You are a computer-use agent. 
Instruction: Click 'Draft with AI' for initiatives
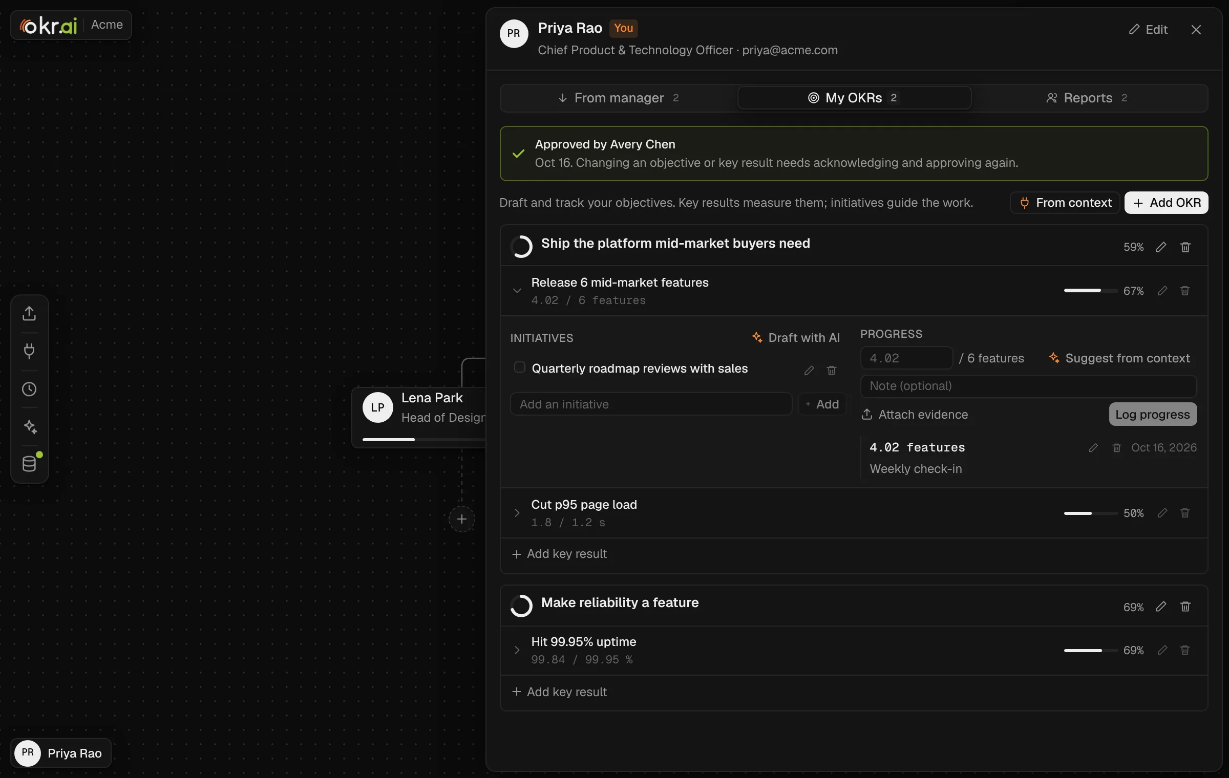tap(796, 338)
